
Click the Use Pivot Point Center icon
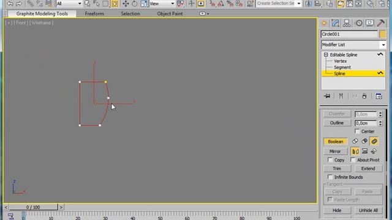click(x=181, y=4)
